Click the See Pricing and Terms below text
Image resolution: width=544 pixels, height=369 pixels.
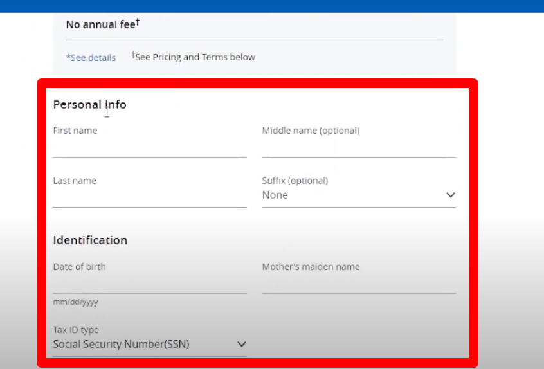[194, 57]
